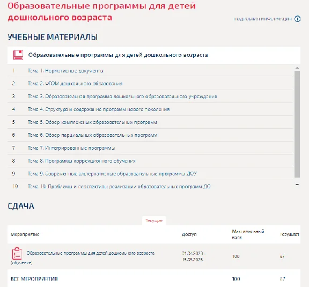Switch to the Текущие tab
Viewport: 309px width, 287px height.
154,221
